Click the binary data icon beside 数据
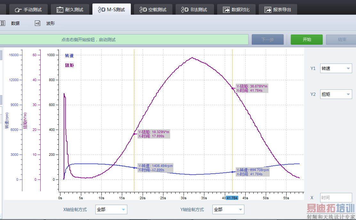356x220 pixels. click(x=3, y=23)
